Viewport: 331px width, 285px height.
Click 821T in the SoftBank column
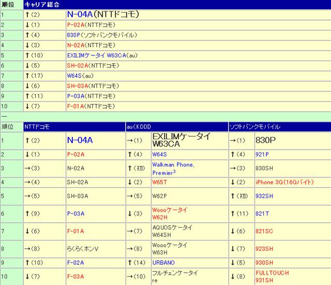(x=262, y=214)
